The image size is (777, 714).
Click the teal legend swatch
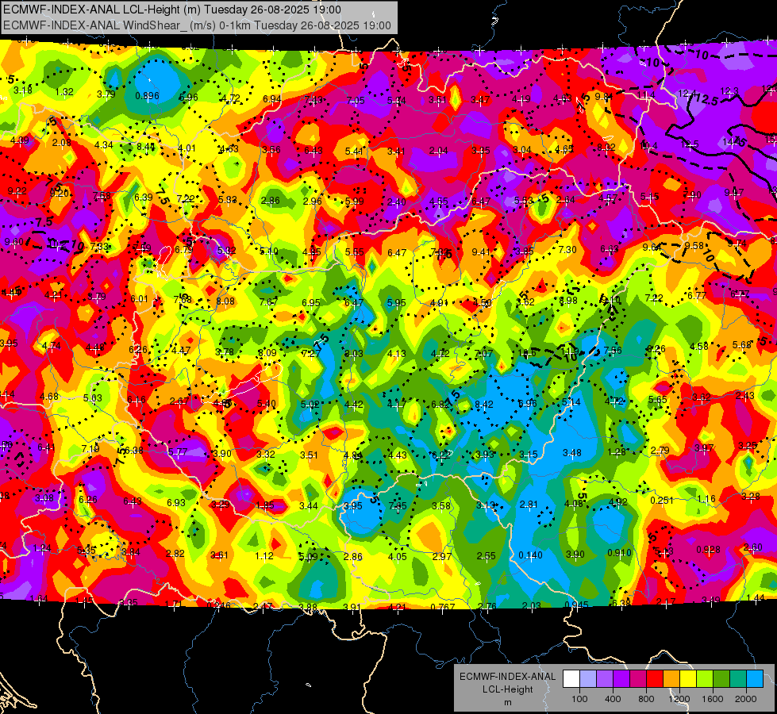738,679
